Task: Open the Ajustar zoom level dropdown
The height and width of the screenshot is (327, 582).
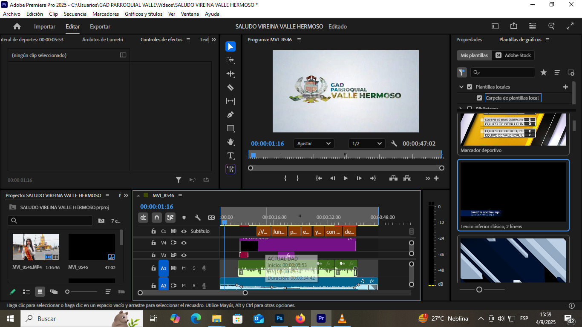Action: 314,143
